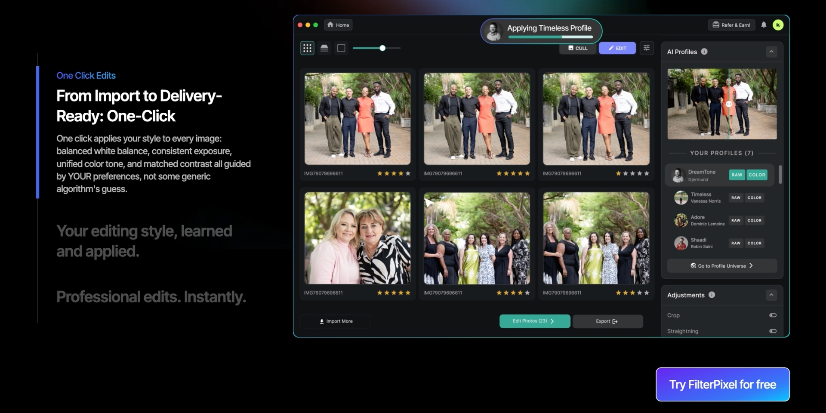
Task: Switch to filmstrip view icon
Action: [324, 48]
